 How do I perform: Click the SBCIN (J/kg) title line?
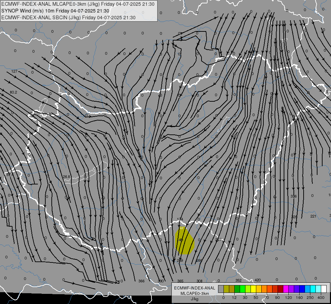68,18
